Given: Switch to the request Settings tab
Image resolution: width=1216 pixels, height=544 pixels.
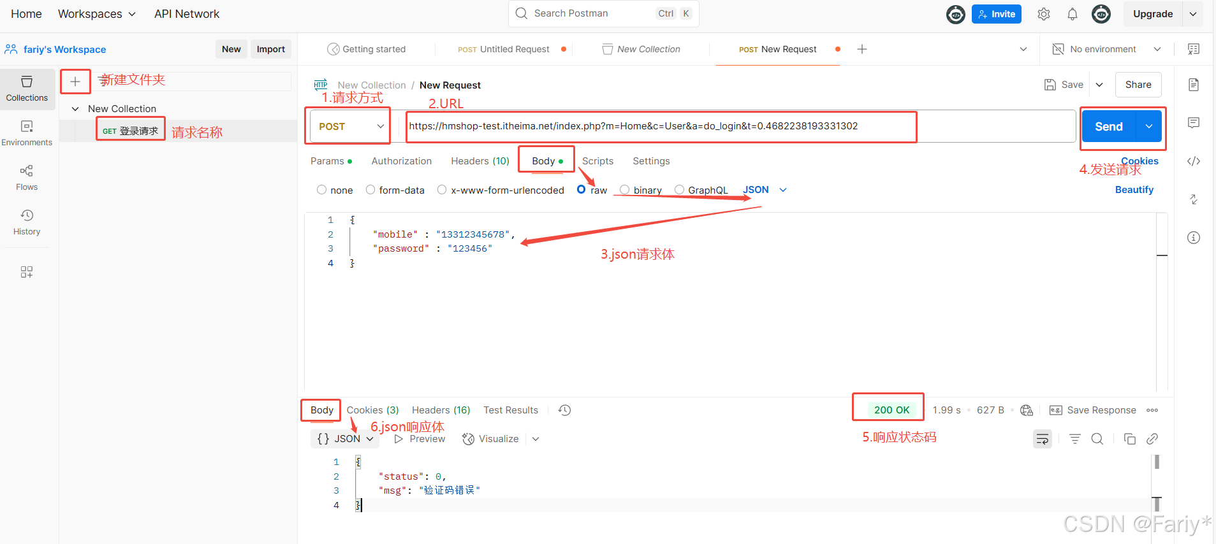Looking at the screenshot, I should click(651, 161).
